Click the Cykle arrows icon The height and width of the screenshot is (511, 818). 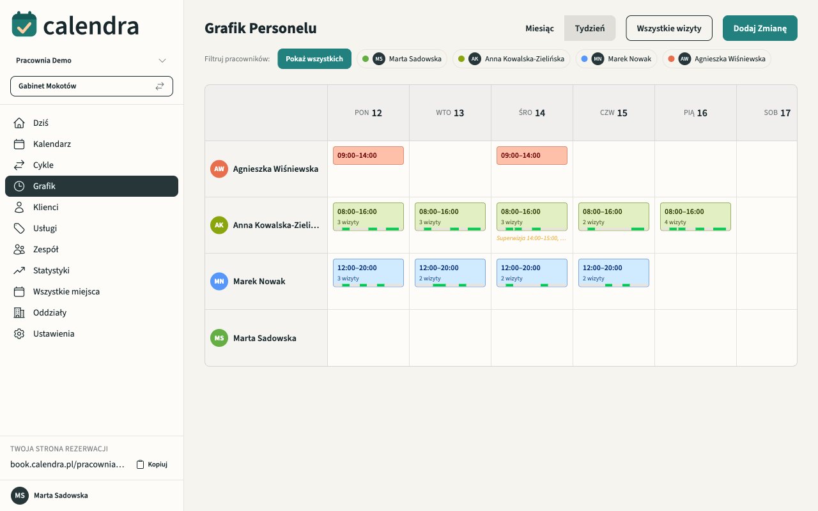(x=19, y=165)
